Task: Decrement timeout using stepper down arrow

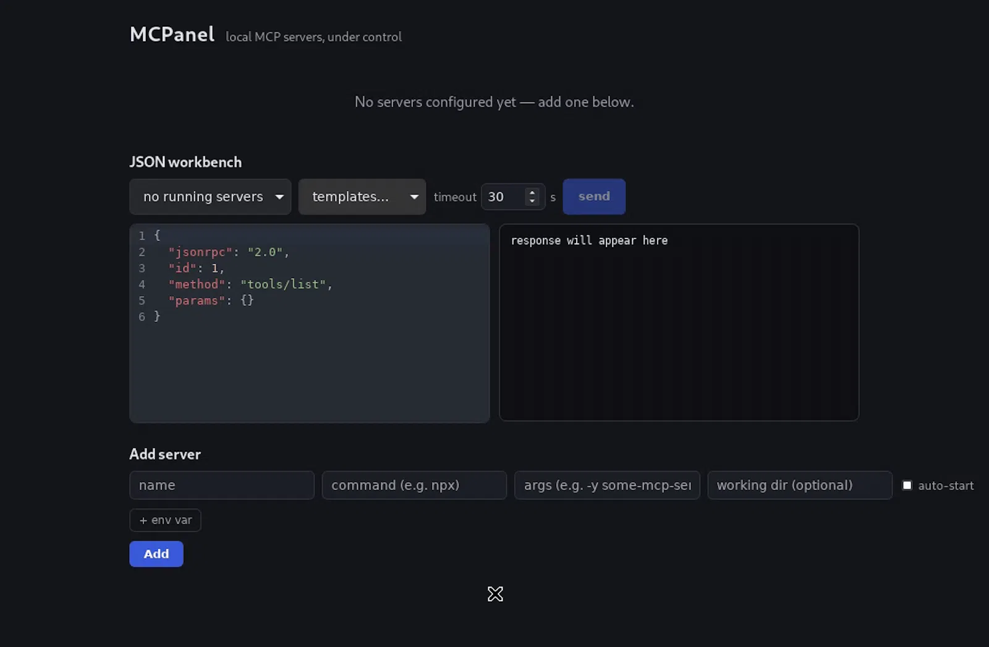Action: click(532, 201)
